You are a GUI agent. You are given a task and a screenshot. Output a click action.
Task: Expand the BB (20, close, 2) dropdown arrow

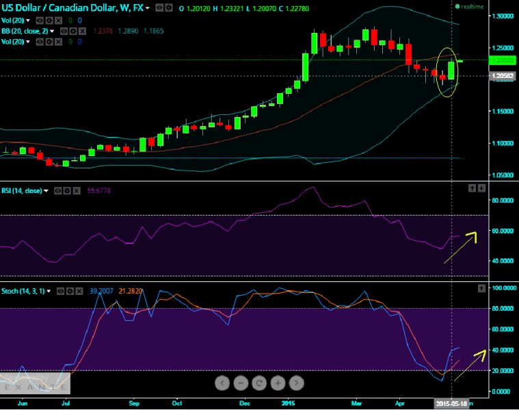pyautogui.click(x=52, y=31)
